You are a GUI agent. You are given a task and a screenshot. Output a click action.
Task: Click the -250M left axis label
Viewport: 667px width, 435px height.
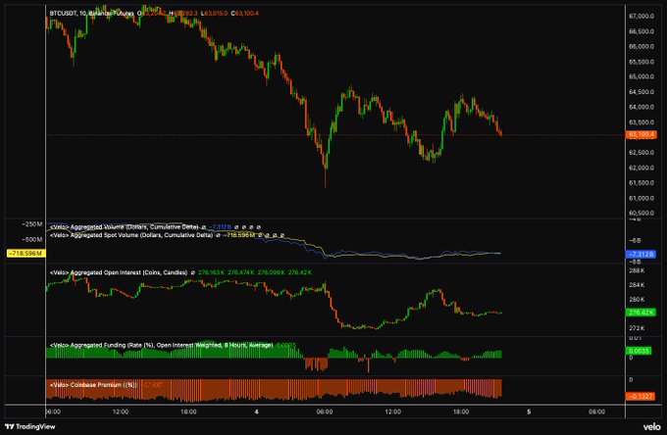pyautogui.click(x=32, y=224)
